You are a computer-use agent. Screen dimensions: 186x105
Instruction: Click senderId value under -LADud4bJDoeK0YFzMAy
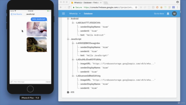tap(94, 72)
